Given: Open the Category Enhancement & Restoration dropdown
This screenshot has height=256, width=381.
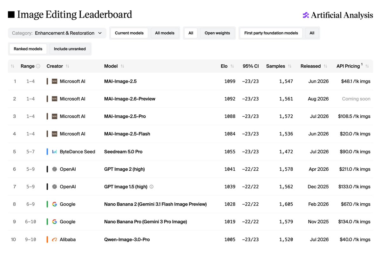Looking at the screenshot, I should pyautogui.click(x=57, y=33).
